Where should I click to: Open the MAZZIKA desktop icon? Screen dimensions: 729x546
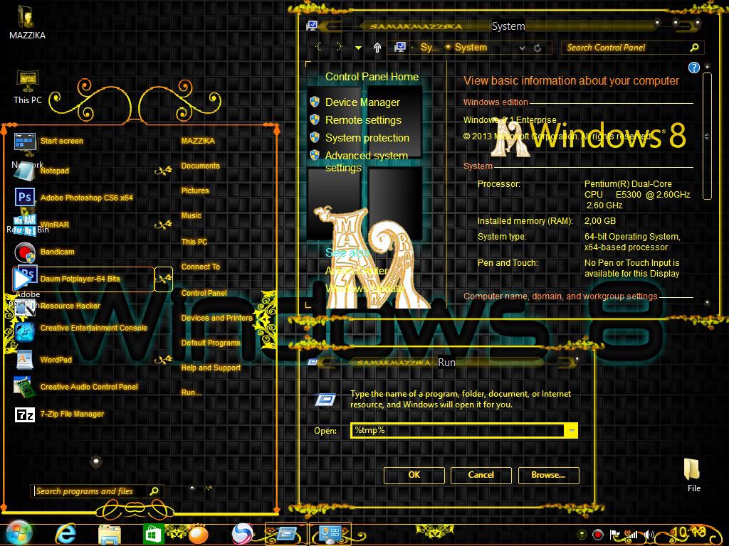27,22
